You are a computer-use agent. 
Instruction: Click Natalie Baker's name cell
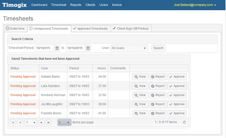(x=53, y=76)
